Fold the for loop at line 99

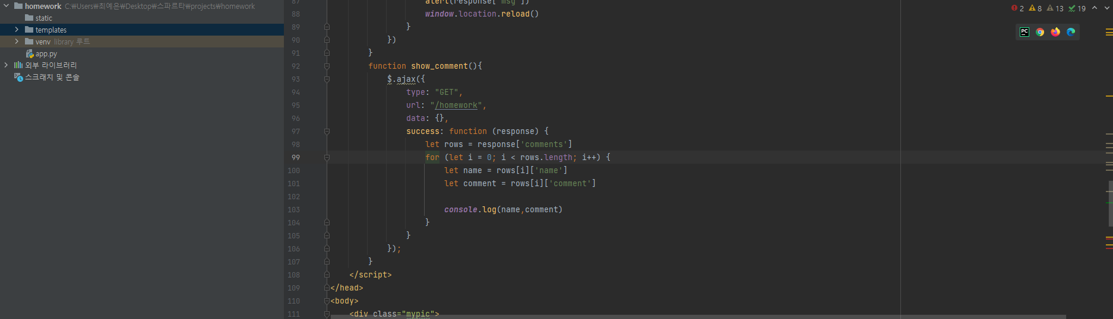327,158
